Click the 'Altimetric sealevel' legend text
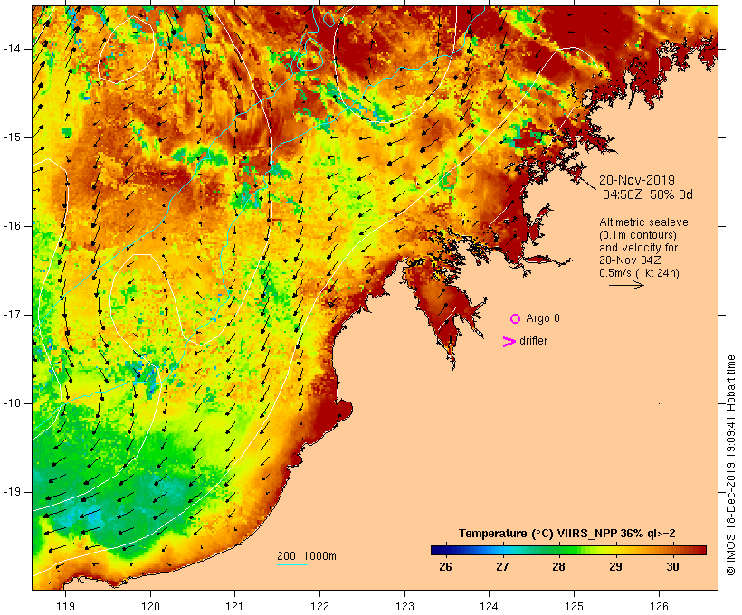This screenshot has height=615, width=742. click(645, 222)
